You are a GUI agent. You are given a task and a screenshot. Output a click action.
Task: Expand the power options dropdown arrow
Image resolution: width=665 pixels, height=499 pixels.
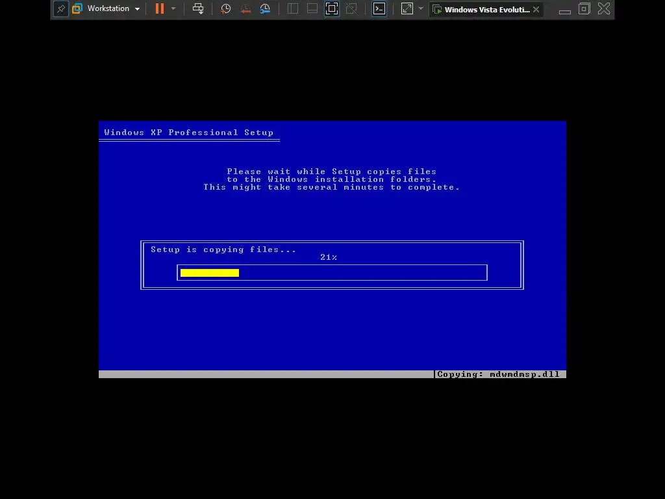[x=173, y=8]
